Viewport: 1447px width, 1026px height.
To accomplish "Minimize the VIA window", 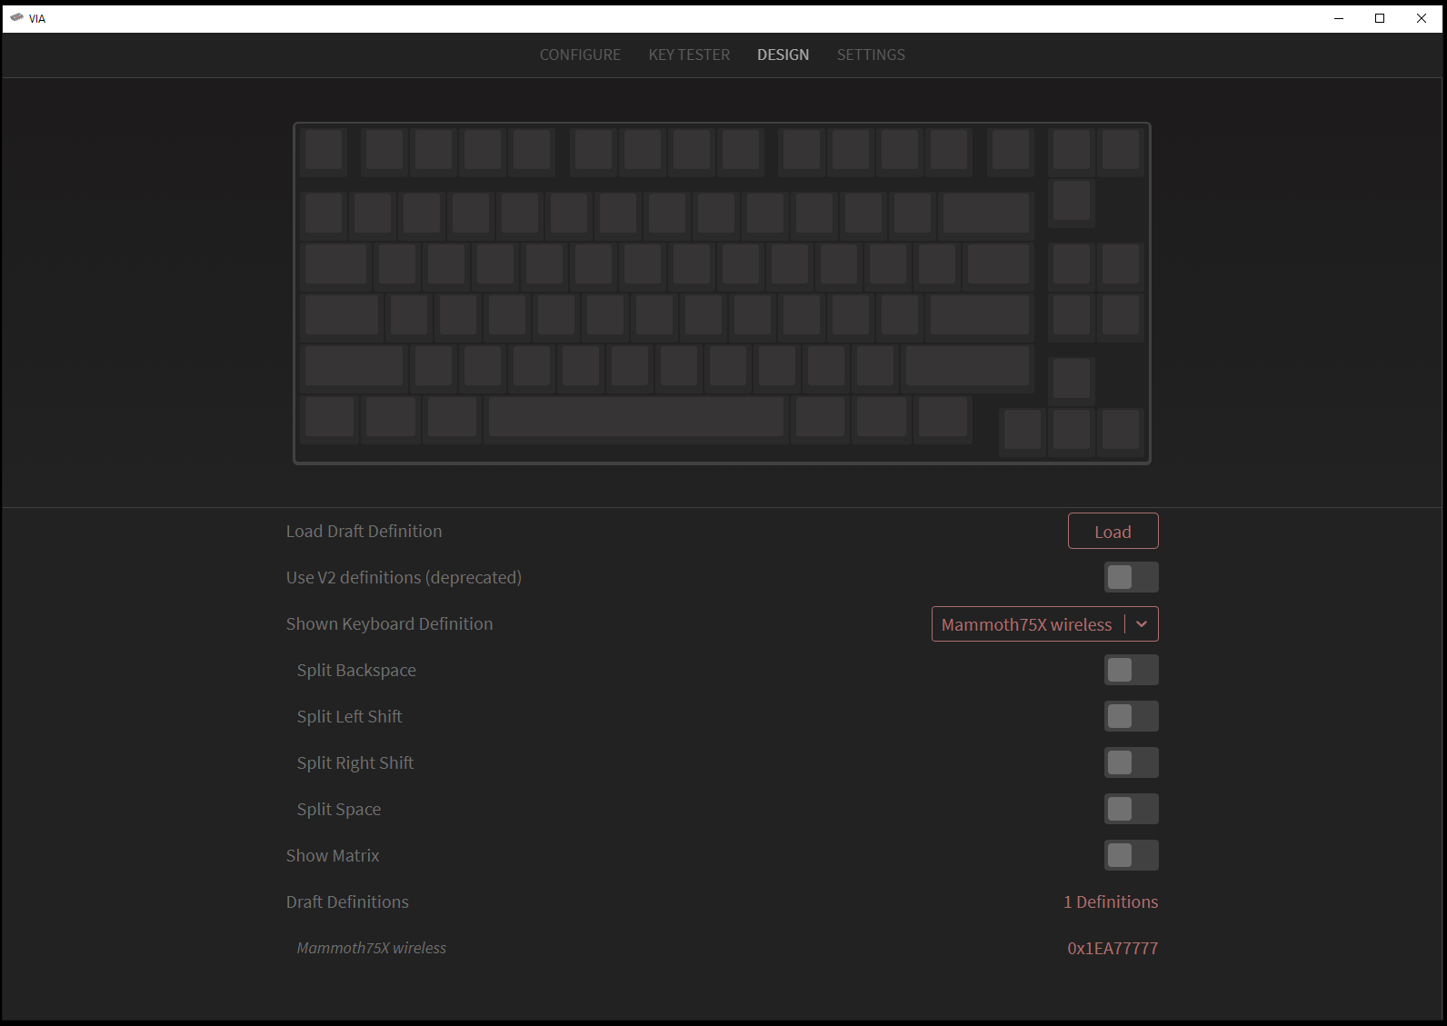I will tap(1339, 18).
